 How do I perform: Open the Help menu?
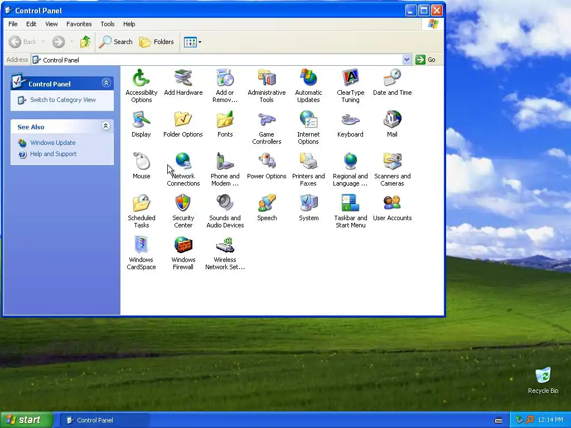129,24
